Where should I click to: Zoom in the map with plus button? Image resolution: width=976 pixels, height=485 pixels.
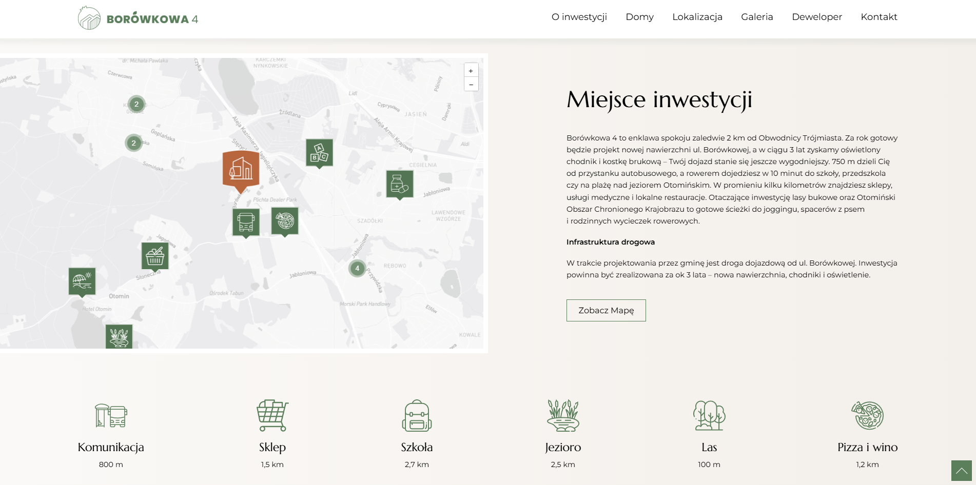[471, 70]
